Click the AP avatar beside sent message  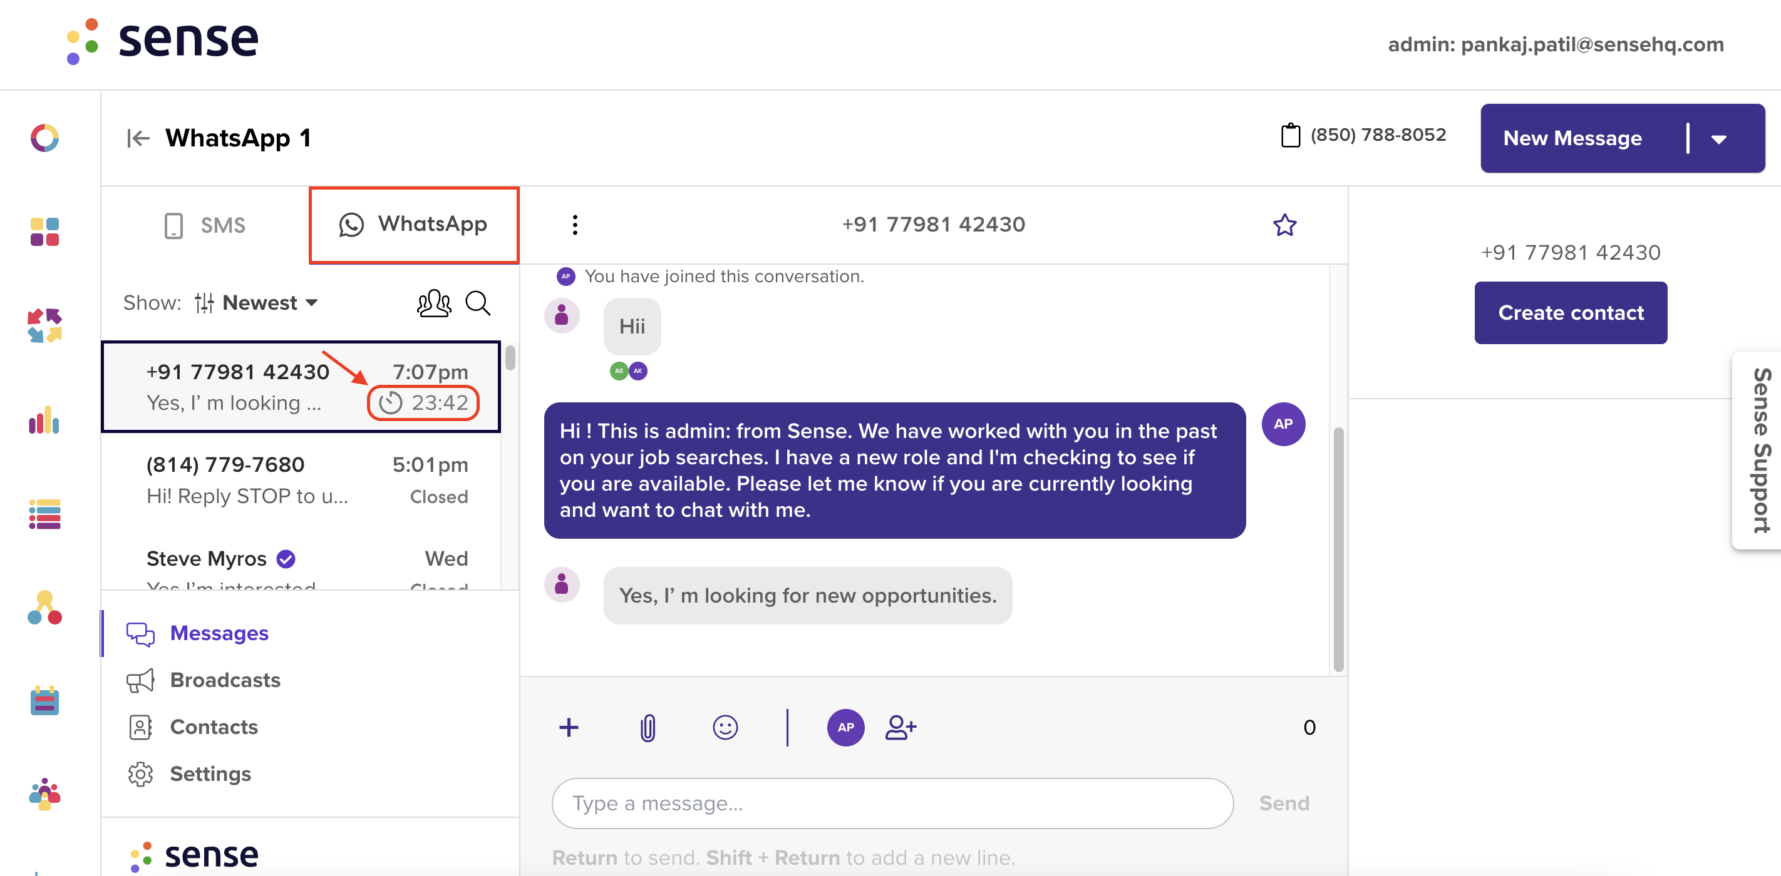(1283, 424)
